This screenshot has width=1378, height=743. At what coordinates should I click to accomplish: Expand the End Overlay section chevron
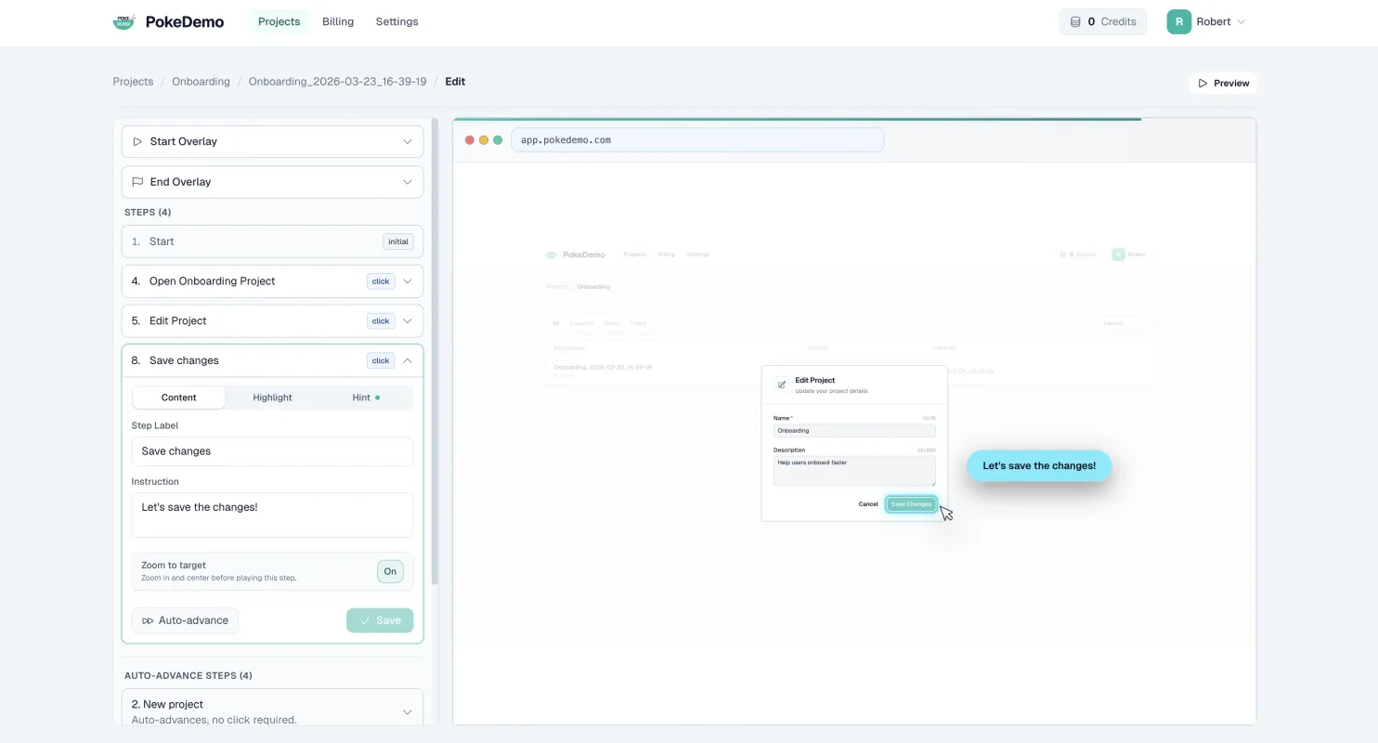pyautogui.click(x=407, y=182)
